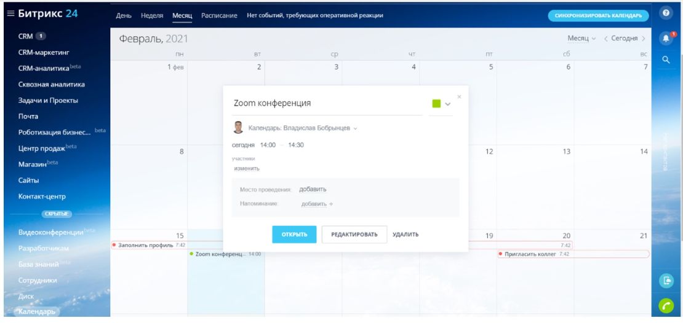The width and height of the screenshot is (683, 323).
Task: Open CRM-аналитика in the sidebar
Action: pos(44,68)
